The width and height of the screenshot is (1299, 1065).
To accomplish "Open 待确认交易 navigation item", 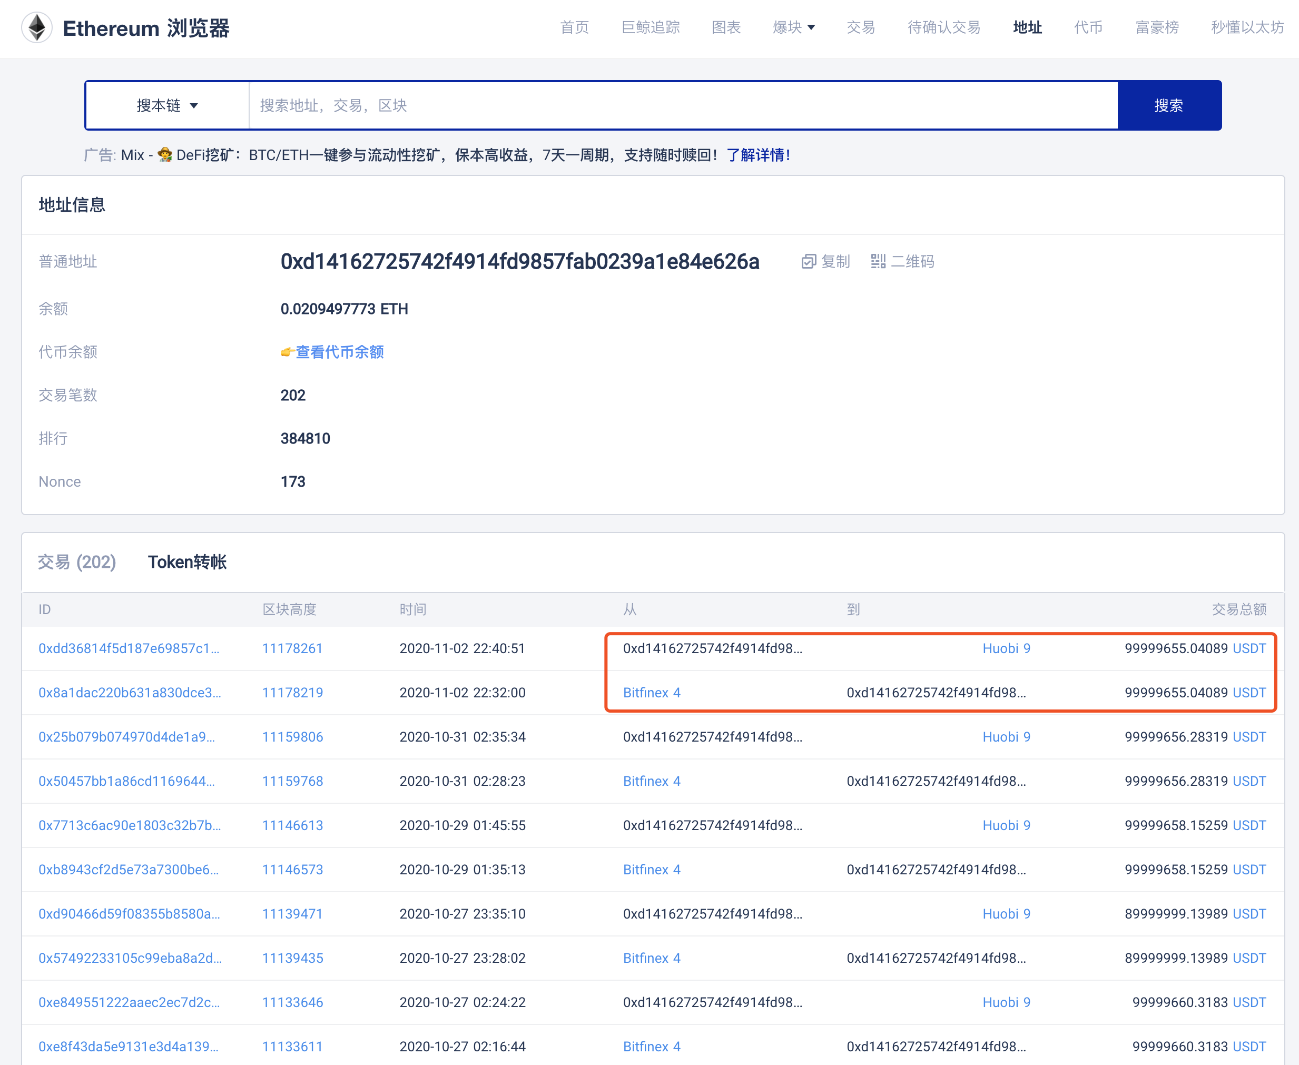I will (x=944, y=27).
